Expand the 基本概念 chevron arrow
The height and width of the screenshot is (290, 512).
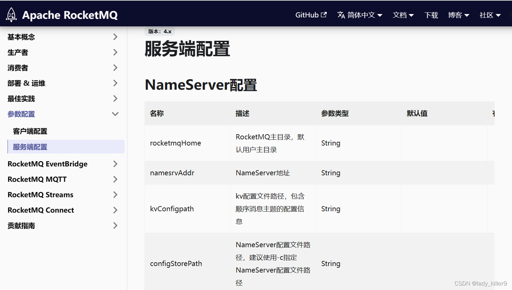(x=115, y=37)
